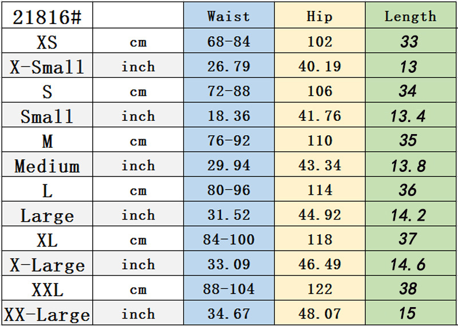Screen dimensions: 458x326
Task: Click the Medium size label
Action: tap(47, 166)
